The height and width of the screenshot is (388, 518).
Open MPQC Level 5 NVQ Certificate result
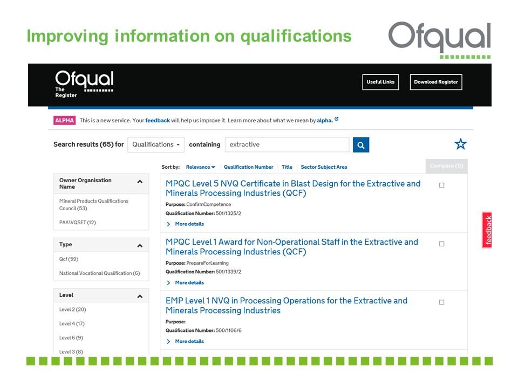coord(293,189)
